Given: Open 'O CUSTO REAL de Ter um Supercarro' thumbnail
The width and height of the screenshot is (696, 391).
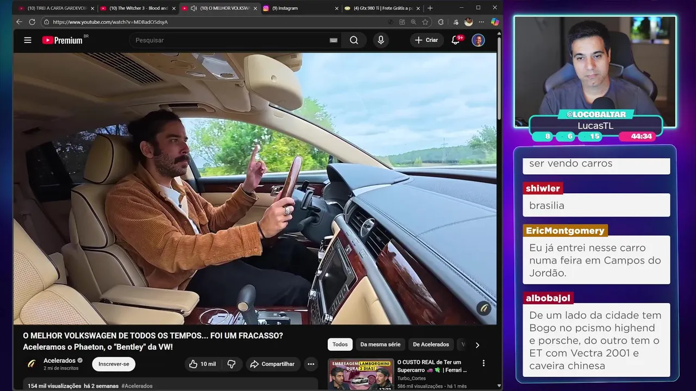Looking at the screenshot, I should [x=360, y=374].
